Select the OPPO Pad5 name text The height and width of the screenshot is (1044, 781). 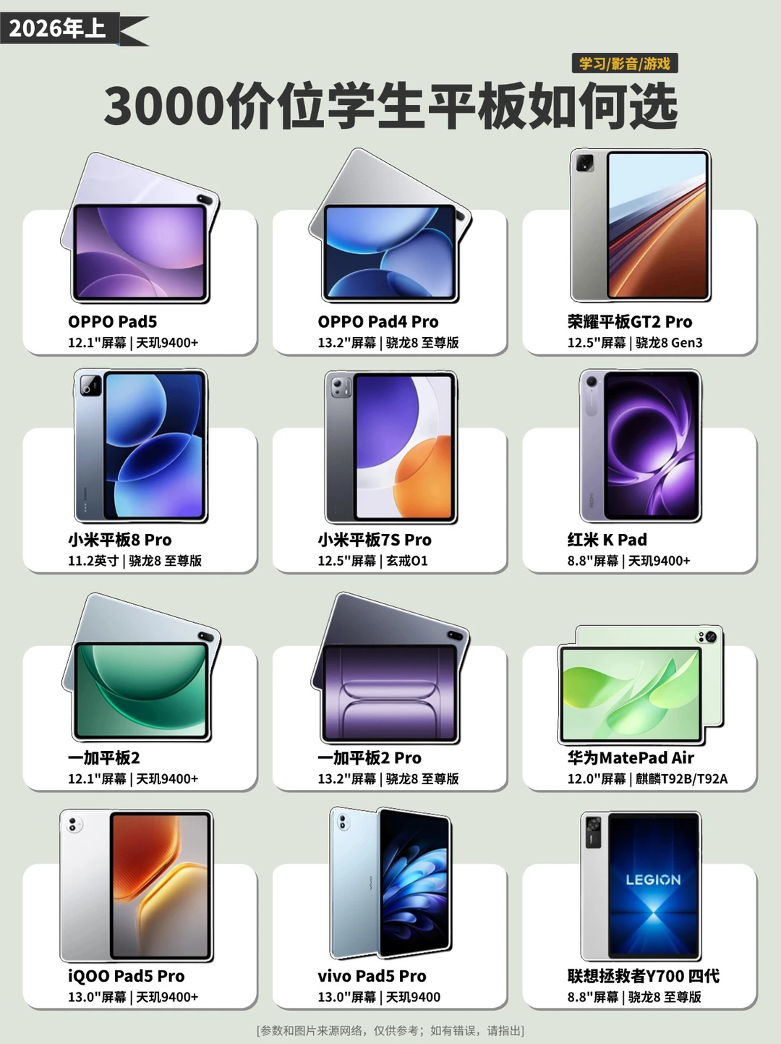pyautogui.click(x=112, y=322)
